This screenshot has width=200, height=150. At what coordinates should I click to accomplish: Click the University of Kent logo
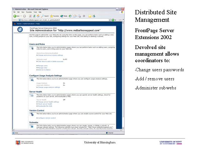pos(171,142)
